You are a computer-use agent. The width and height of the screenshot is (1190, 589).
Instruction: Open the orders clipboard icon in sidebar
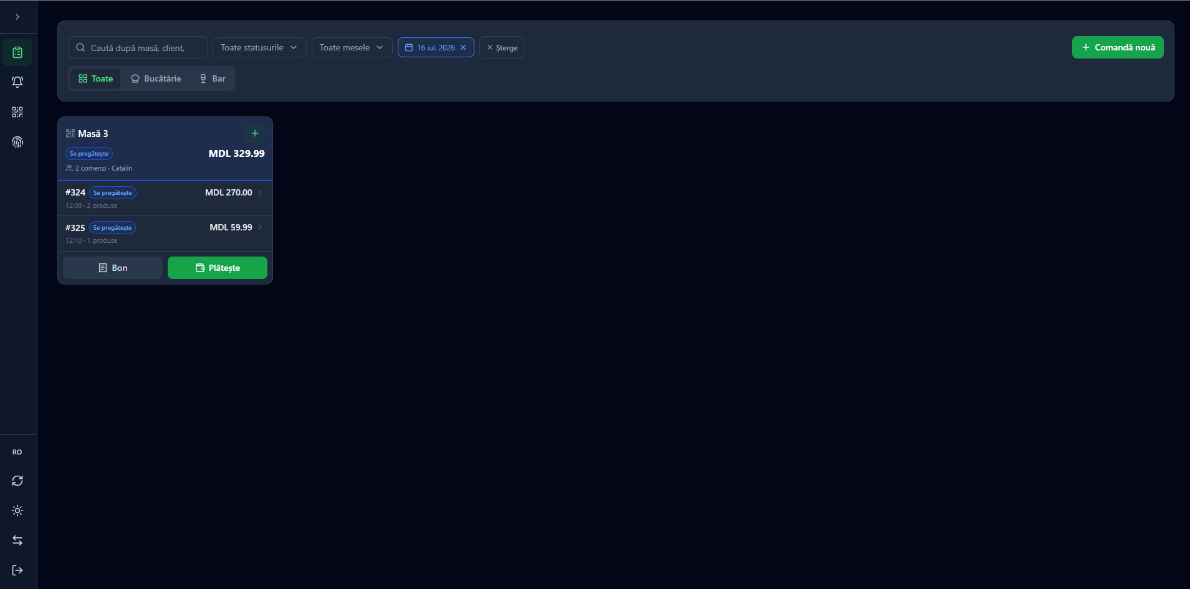point(17,52)
